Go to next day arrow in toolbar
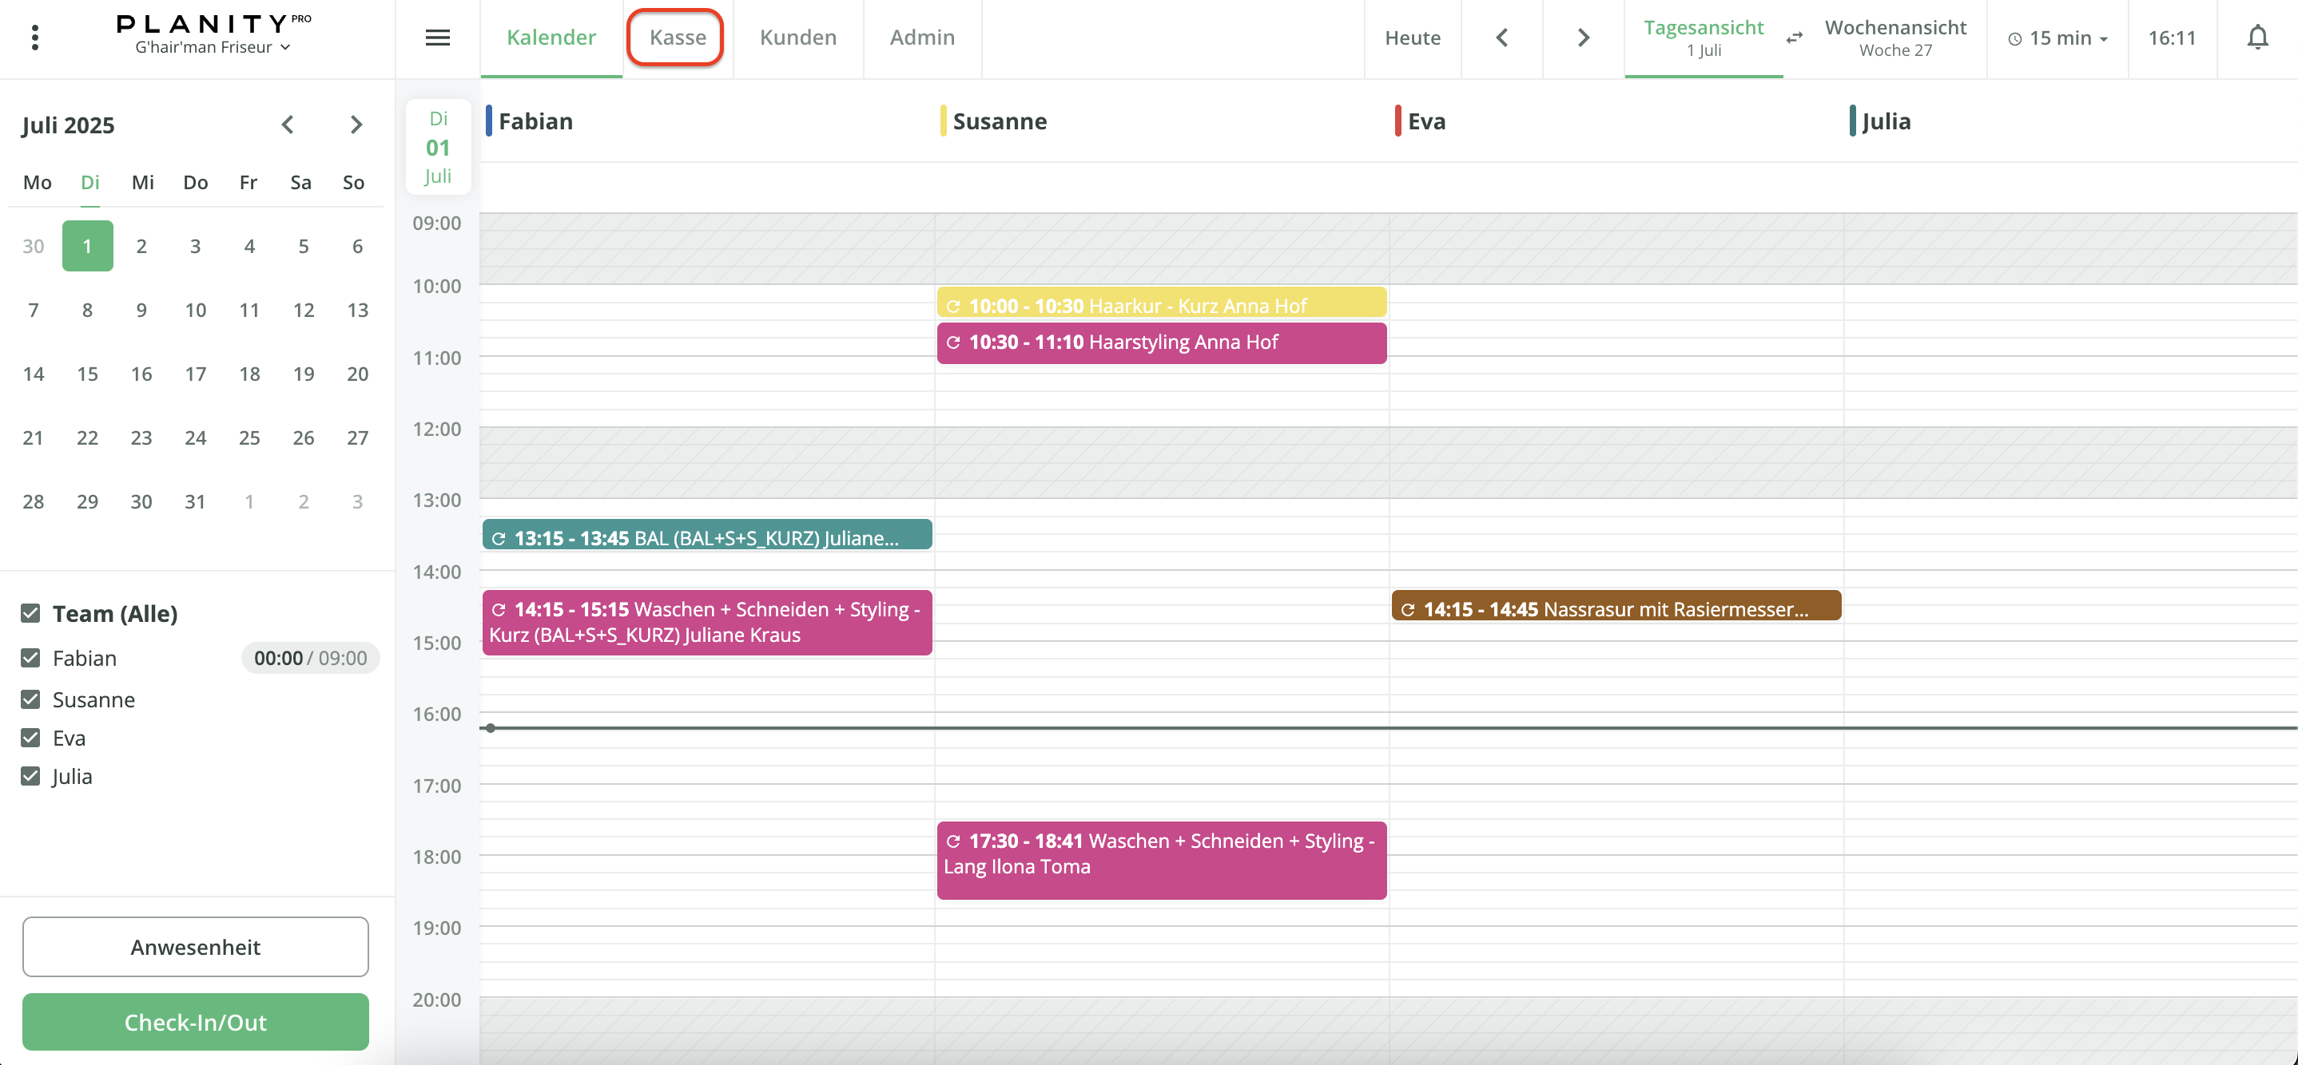 click(1583, 38)
